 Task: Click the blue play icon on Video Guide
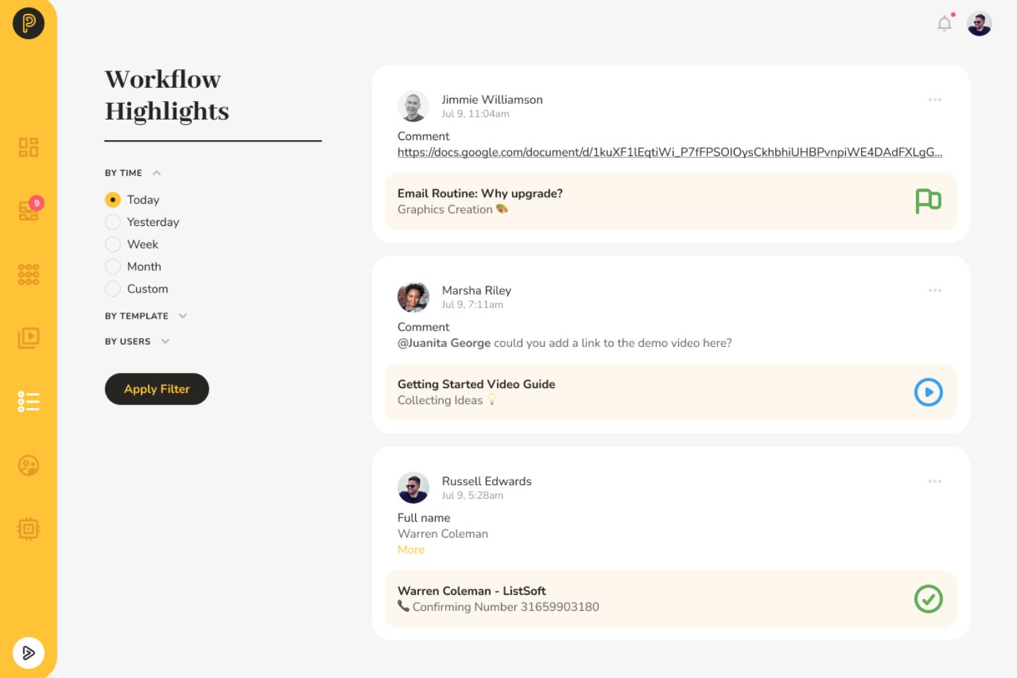[928, 392]
